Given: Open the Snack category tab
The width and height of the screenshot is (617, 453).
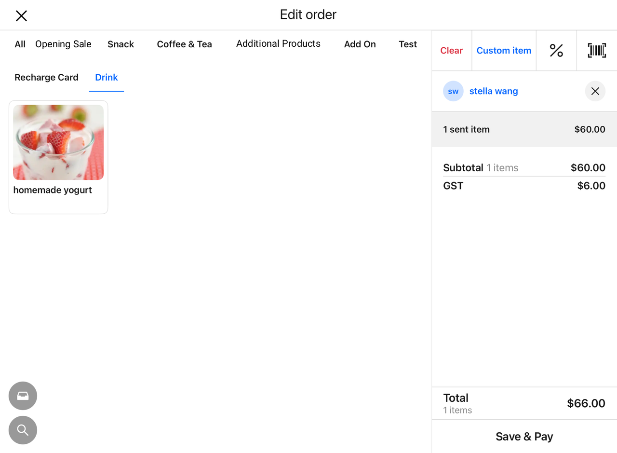Looking at the screenshot, I should [x=121, y=44].
